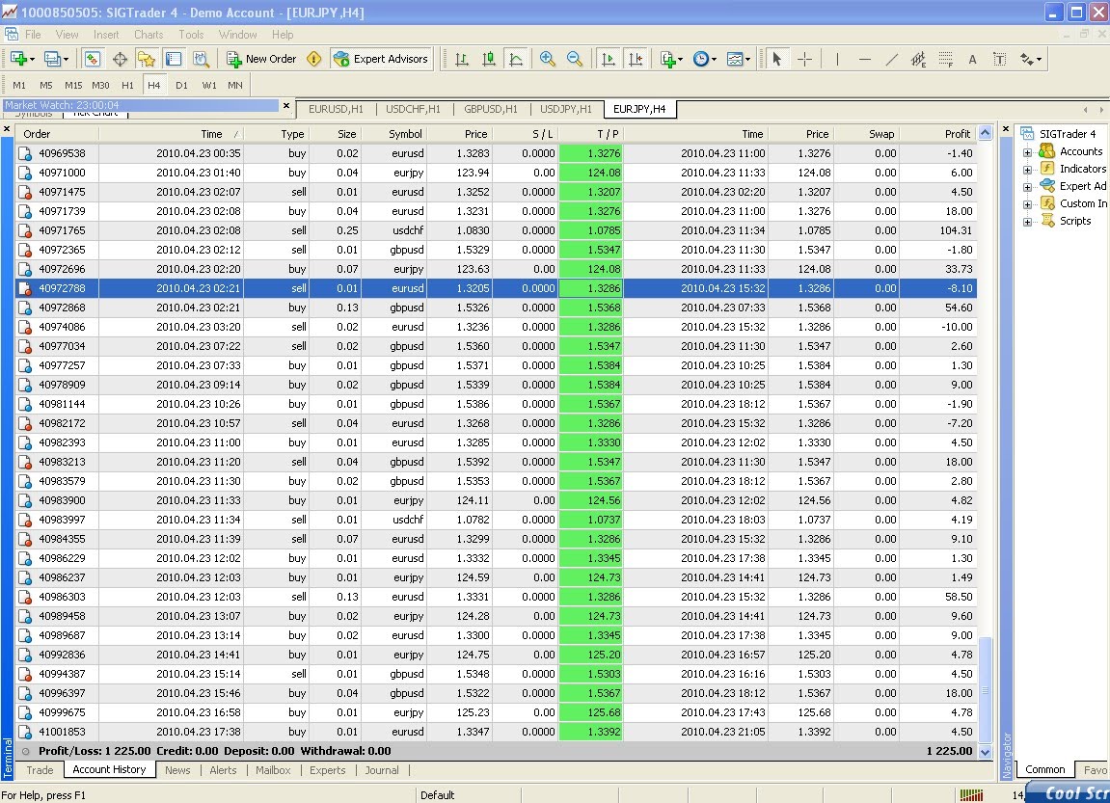Viewport: 1110px width, 803px height.
Task: Switch to bar chart icon
Action: coord(462,60)
